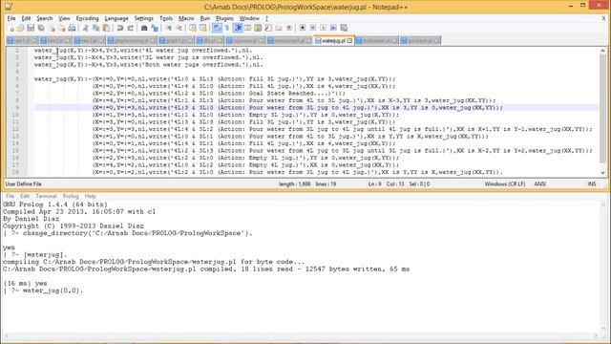Click the 'ANSI' encoding status entry

pyautogui.click(x=539, y=184)
